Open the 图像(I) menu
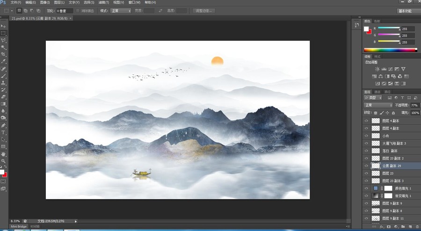This screenshot has height=231, width=421. point(45,2)
